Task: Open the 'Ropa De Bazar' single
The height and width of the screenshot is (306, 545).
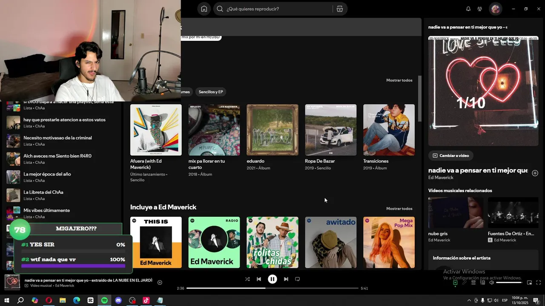Action: [x=331, y=130]
